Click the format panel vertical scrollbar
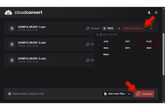This screenshot has width=165, height=110. point(163,54)
